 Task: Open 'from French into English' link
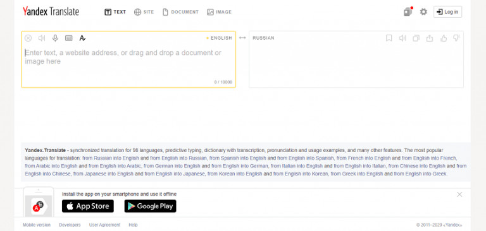coord(364,158)
